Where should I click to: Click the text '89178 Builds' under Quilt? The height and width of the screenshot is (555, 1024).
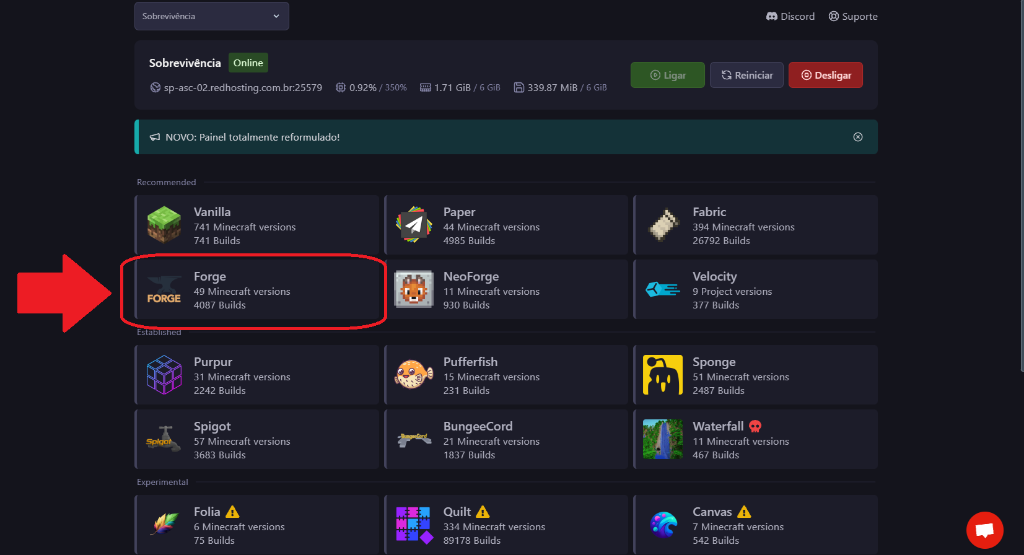[472, 540]
